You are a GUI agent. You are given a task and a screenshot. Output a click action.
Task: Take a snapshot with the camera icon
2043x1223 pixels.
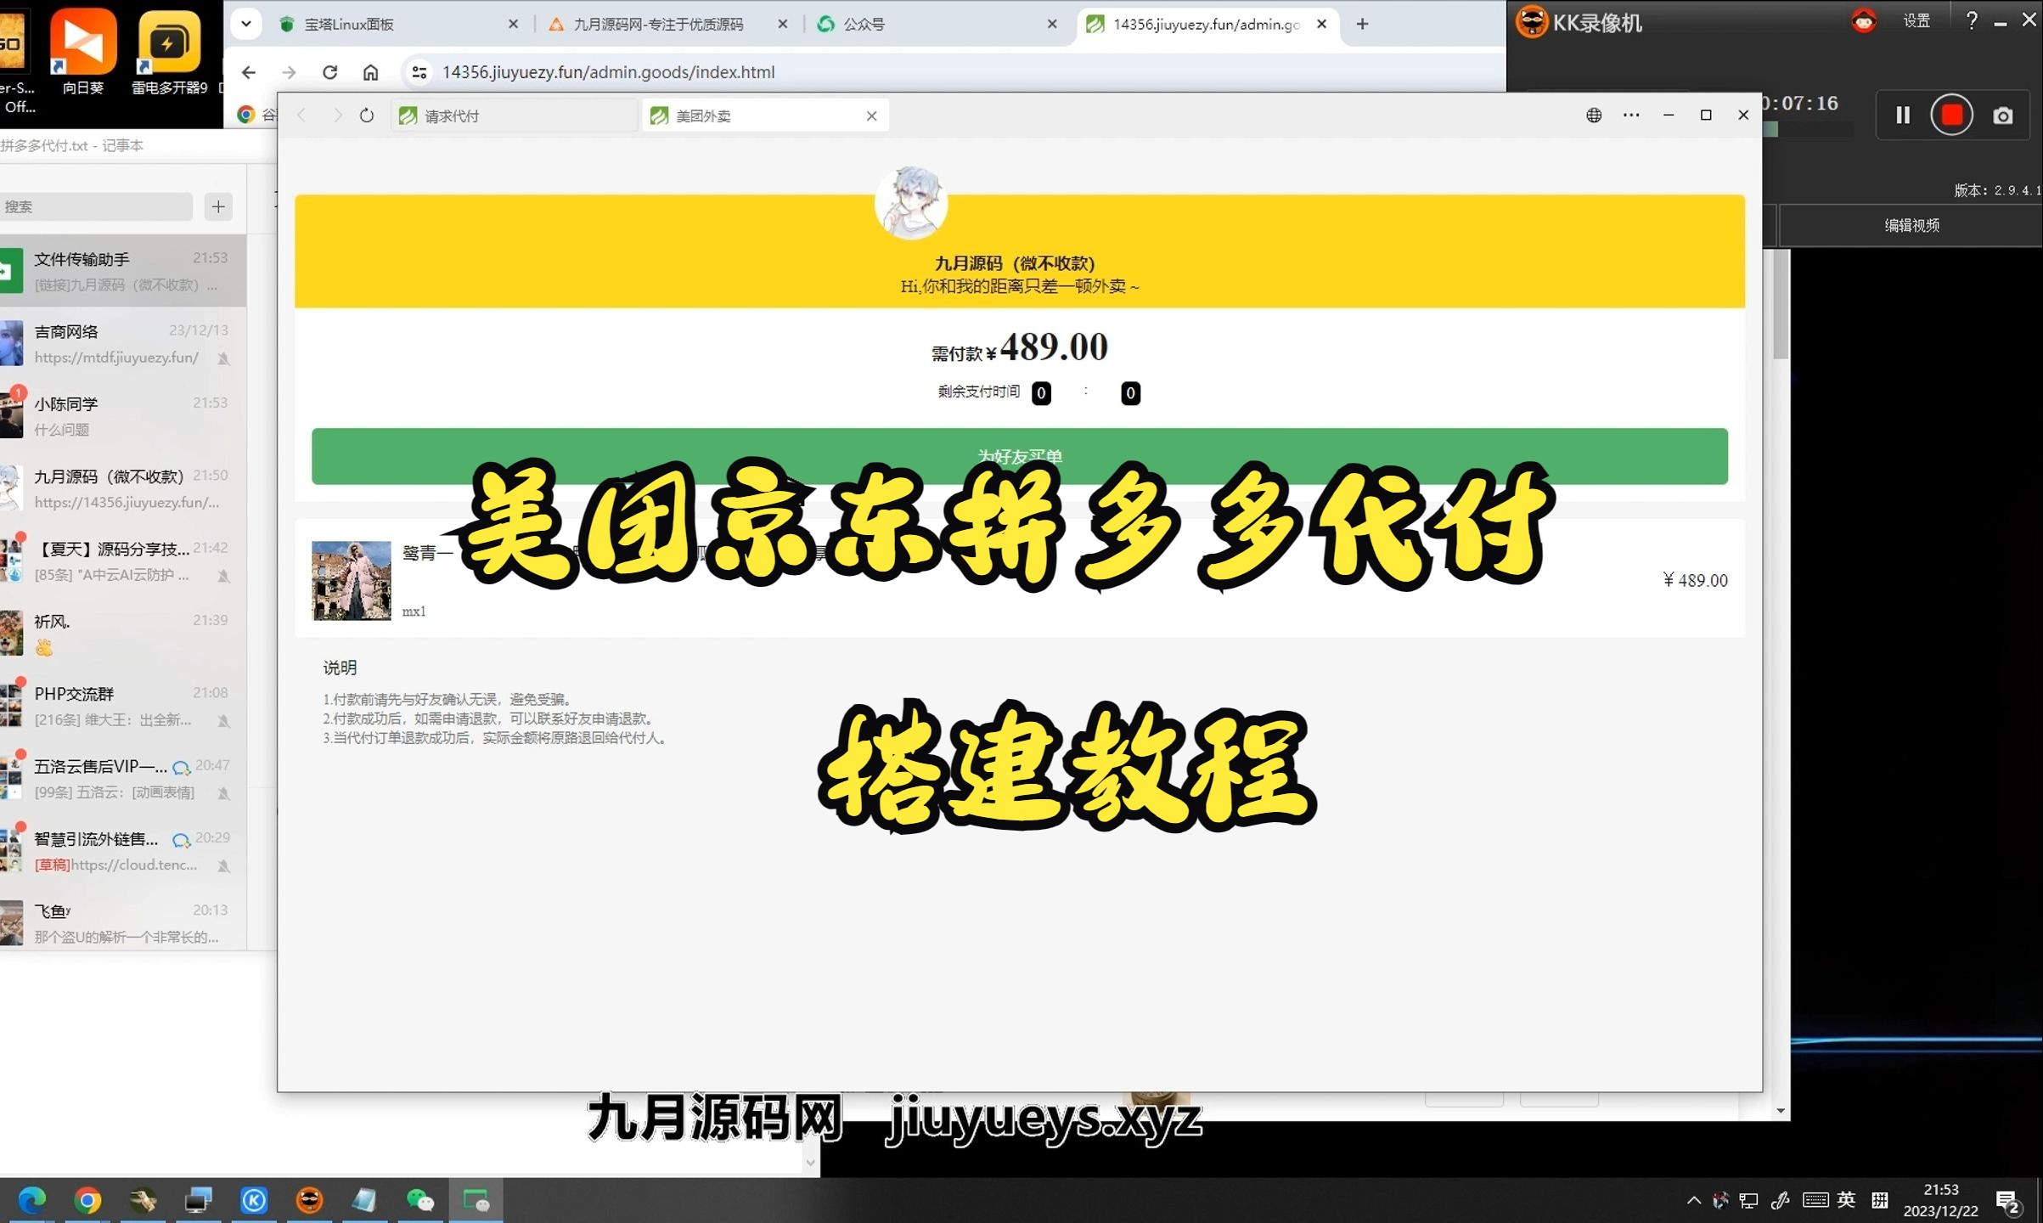pos(2002,116)
